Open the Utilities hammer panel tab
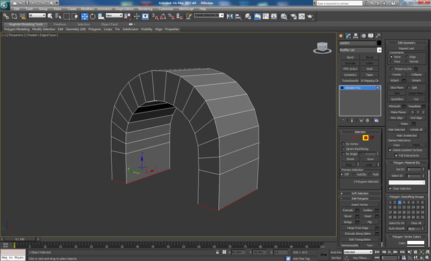 click(378, 36)
